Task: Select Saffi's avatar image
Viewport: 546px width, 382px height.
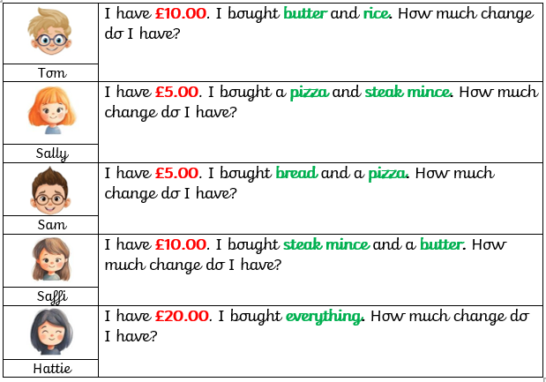Action: pyautogui.click(x=51, y=262)
